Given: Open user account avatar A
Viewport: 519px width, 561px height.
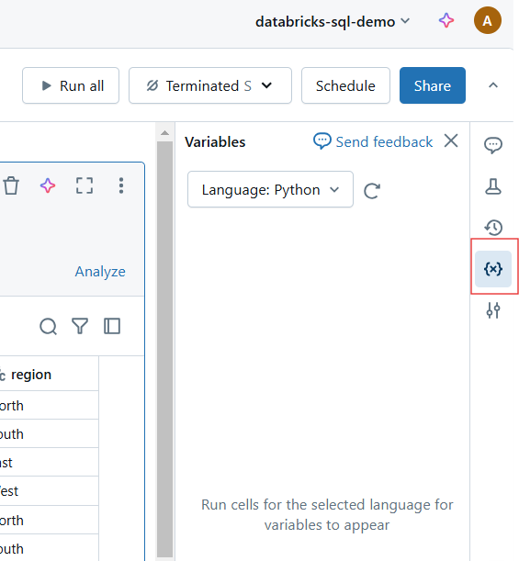Looking at the screenshot, I should [x=487, y=20].
